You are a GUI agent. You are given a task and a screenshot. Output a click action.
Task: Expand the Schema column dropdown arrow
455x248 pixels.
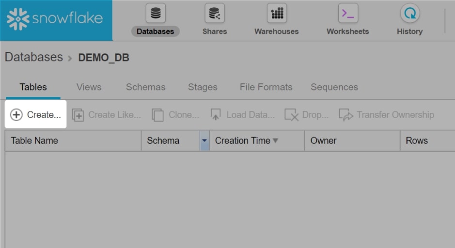[x=204, y=140]
